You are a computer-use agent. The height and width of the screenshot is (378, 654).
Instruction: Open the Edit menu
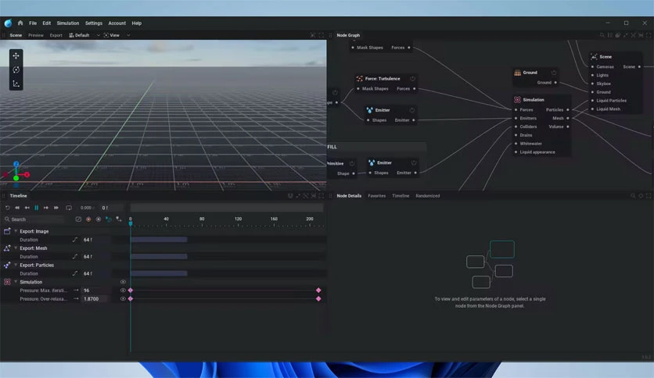46,23
